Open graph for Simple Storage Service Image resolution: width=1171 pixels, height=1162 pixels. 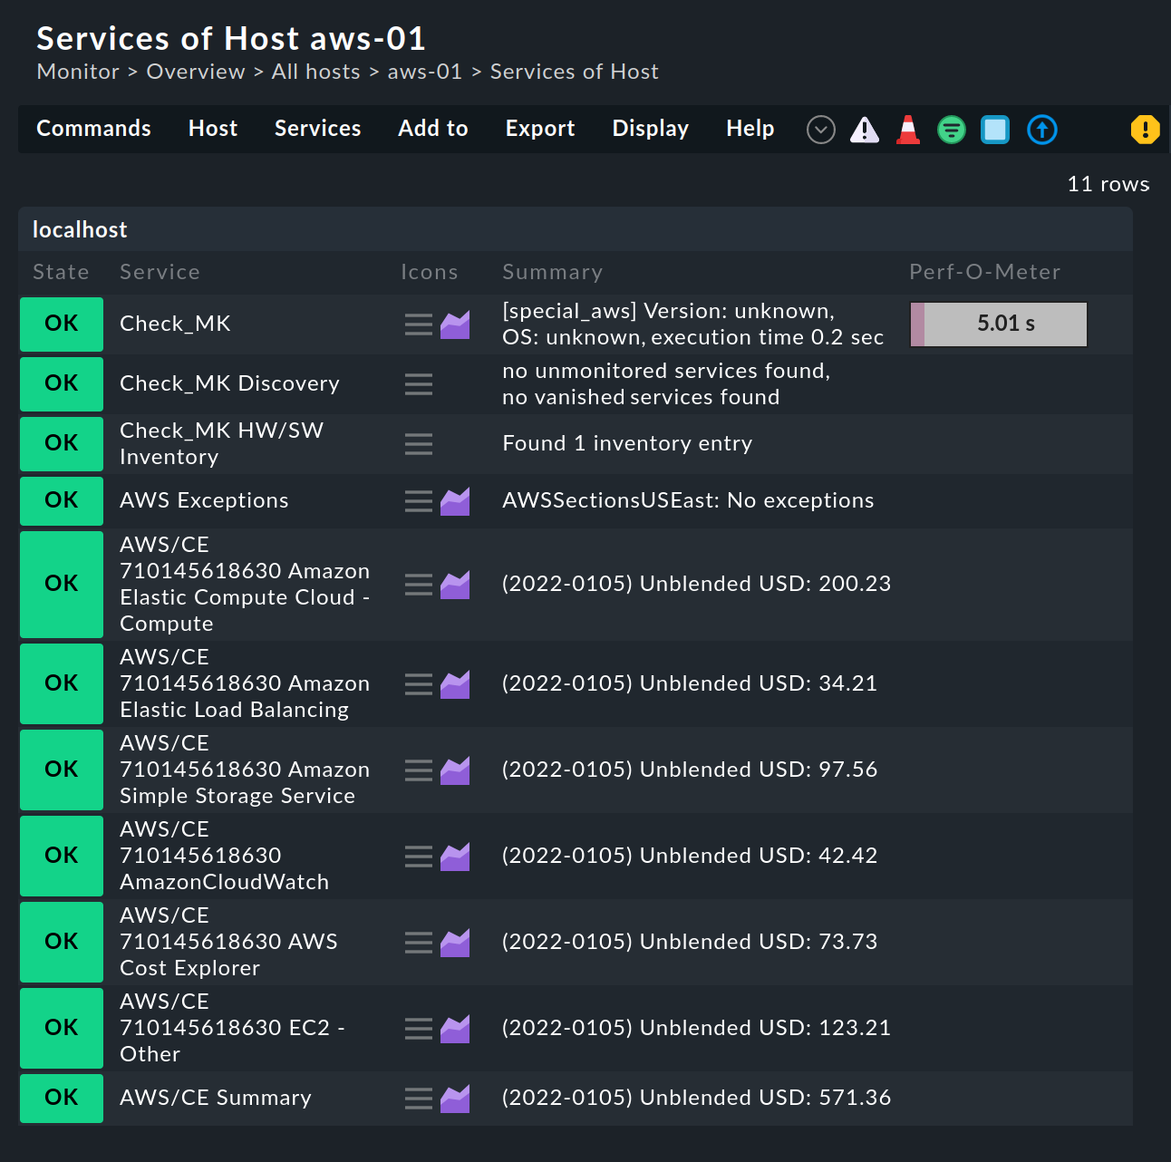pyautogui.click(x=455, y=770)
